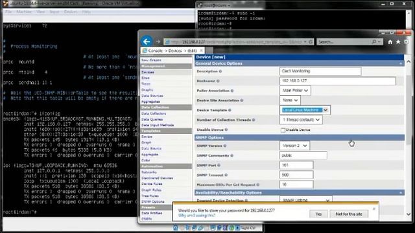Open Favorites via the star icon
Screen dimensions: 415x233
398,41
